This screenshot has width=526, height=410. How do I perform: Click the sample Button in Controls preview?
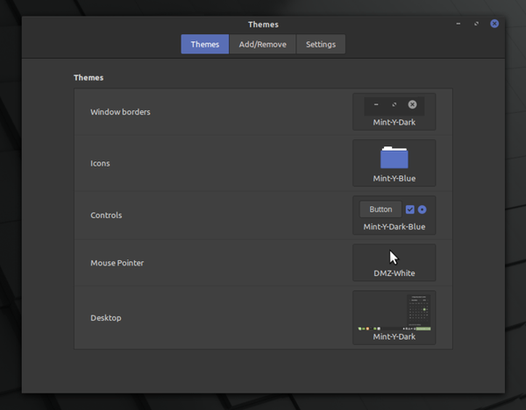[380, 209]
